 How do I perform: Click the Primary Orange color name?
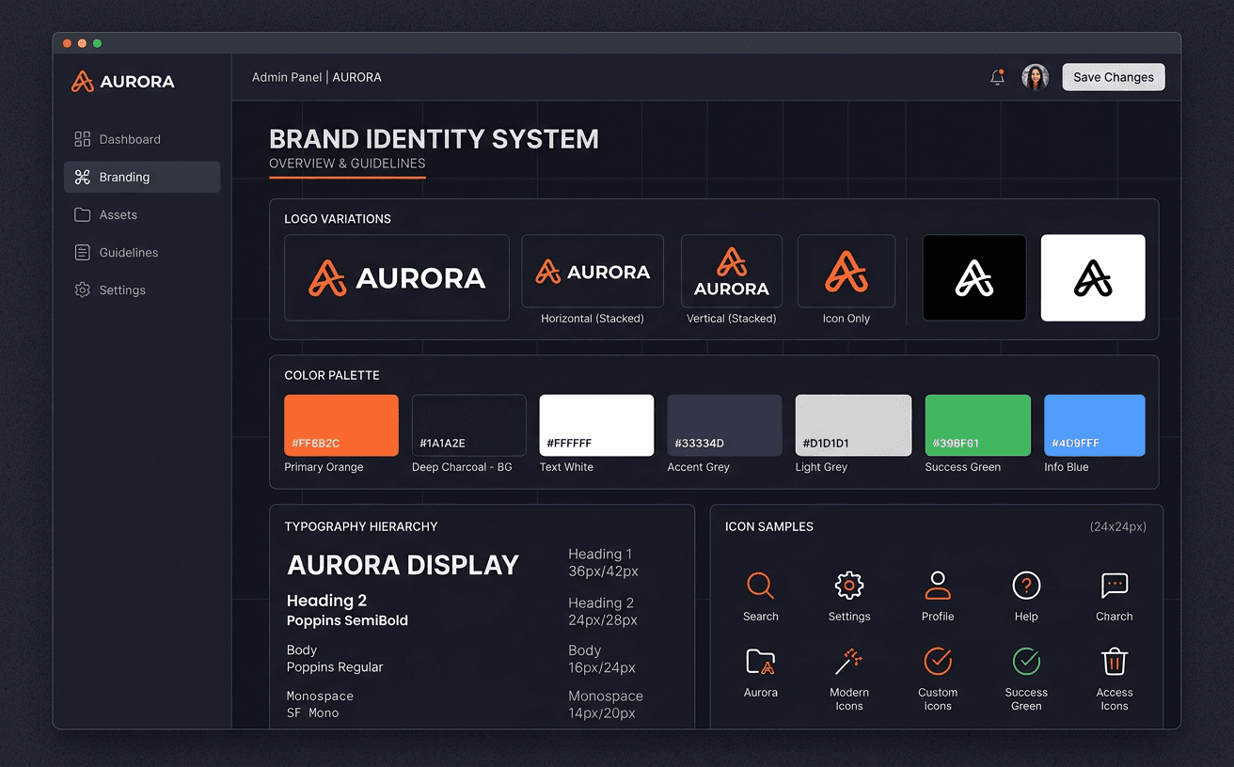click(324, 467)
